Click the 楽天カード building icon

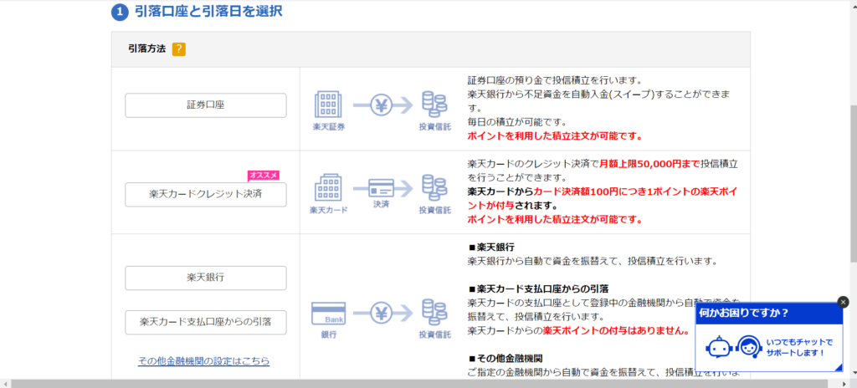coord(328,188)
